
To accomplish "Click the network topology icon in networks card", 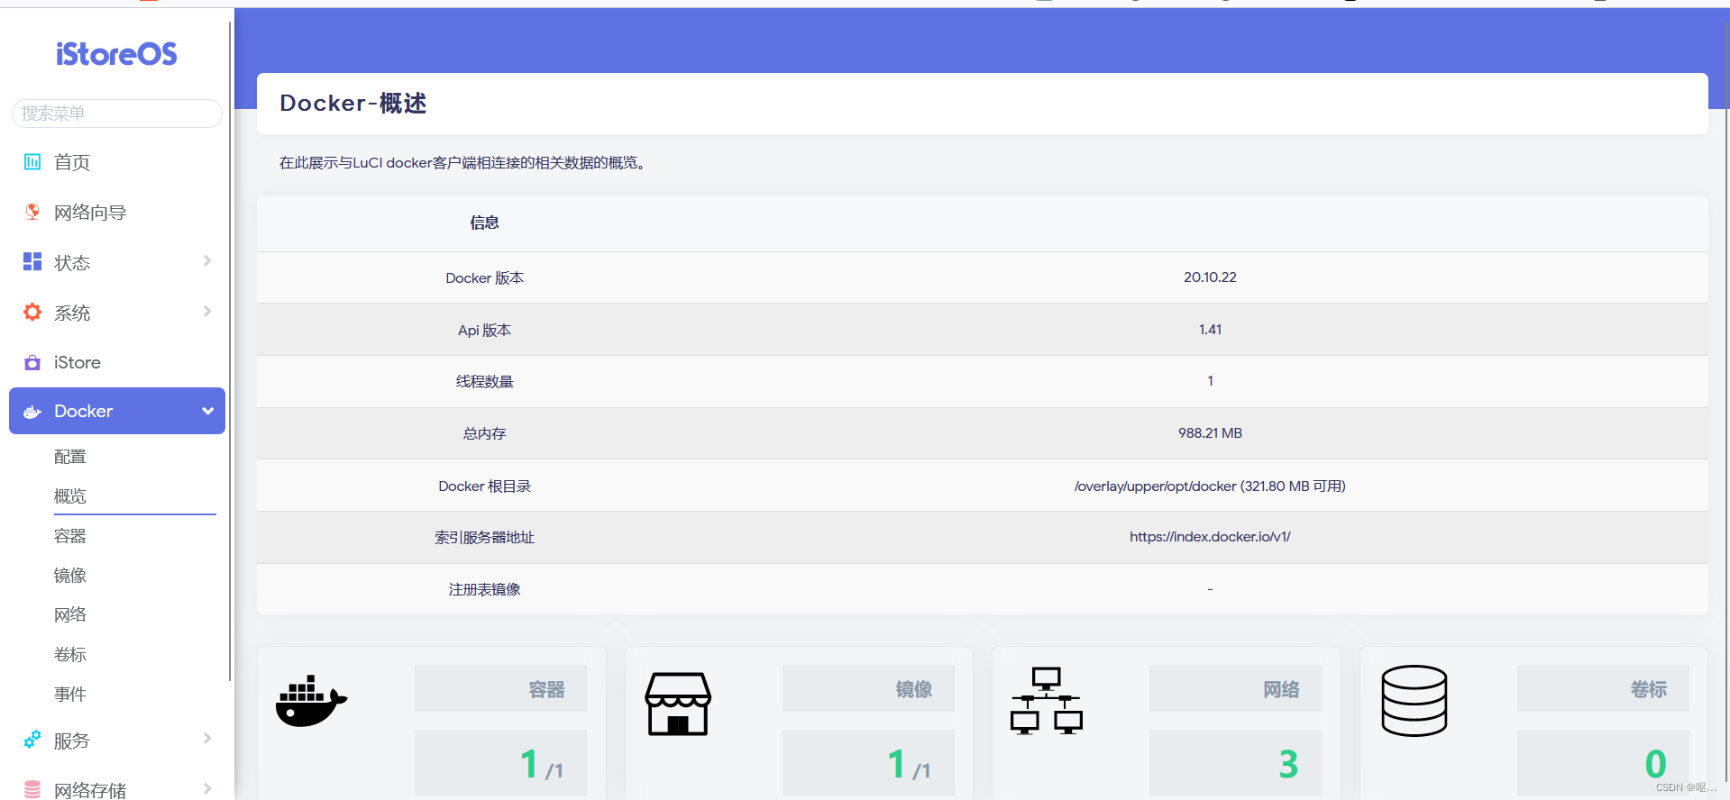I will coord(1046,701).
